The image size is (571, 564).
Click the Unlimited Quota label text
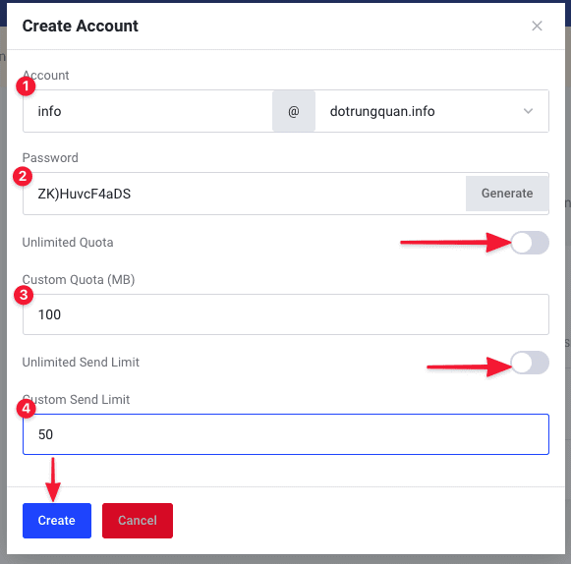point(68,242)
